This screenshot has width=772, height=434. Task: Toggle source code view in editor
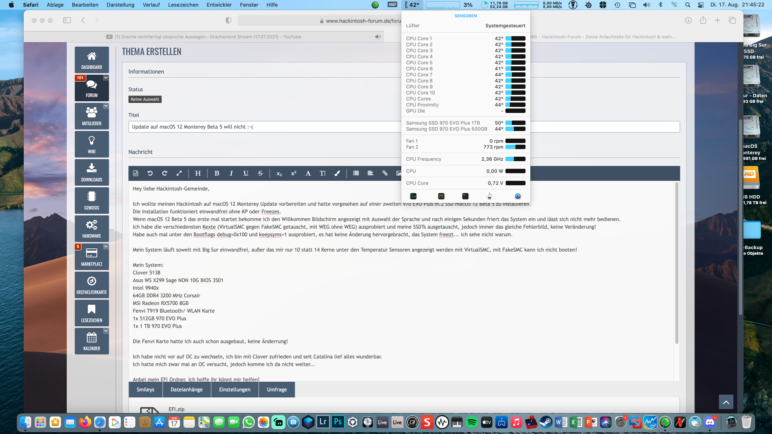click(136, 173)
